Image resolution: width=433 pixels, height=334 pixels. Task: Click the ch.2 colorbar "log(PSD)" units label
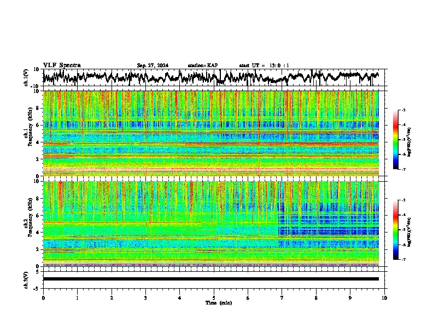point(409,232)
